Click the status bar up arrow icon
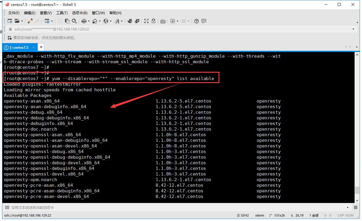362x221 pixels. pos(326,215)
